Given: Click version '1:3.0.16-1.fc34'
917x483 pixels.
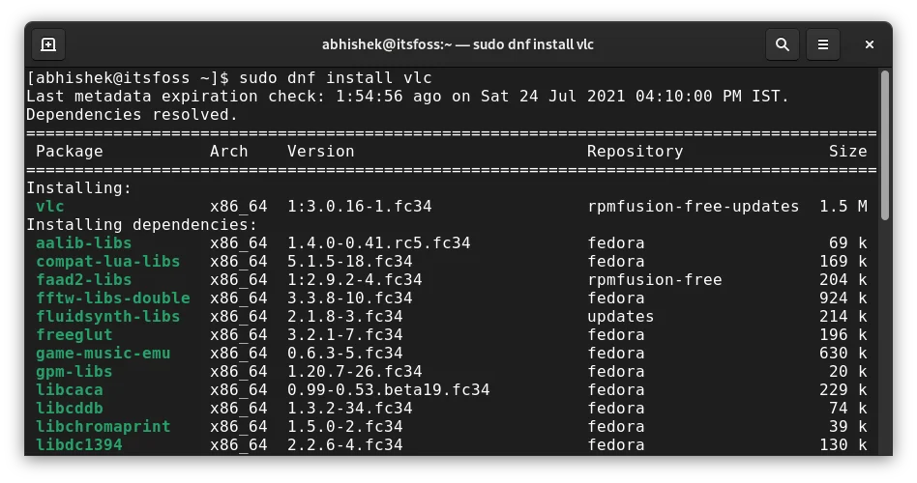Looking at the screenshot, I should (359, 206).
